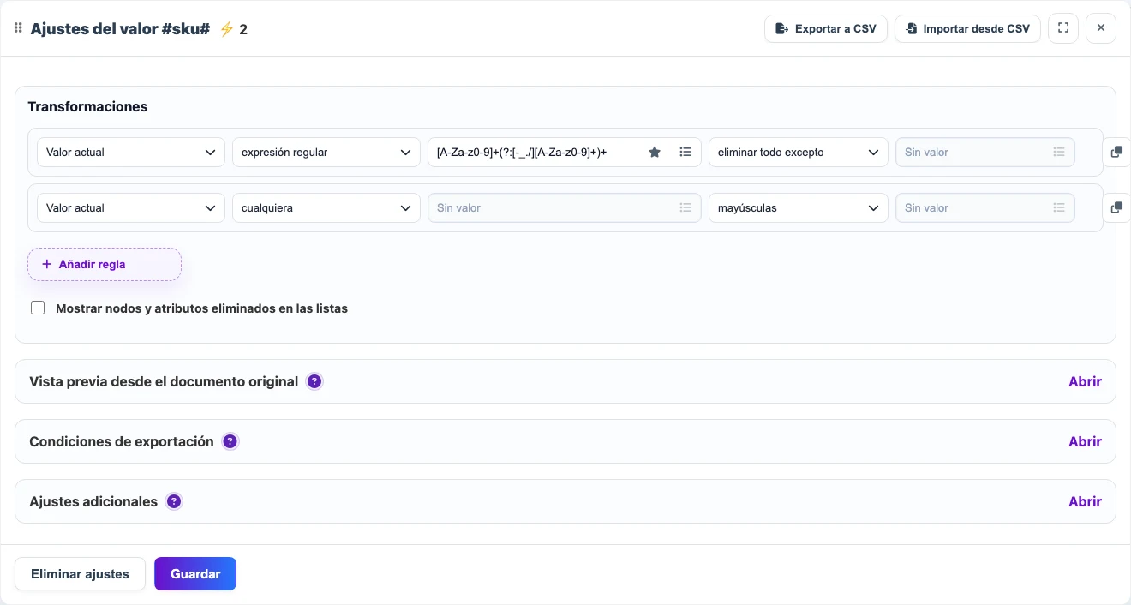1131x605 pixels.
Task: Open list icon in regex pattern field
Action: coord(685,152)
